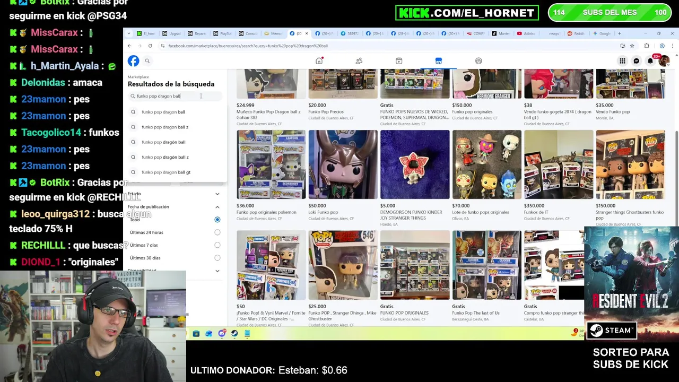
Task: Select 'Últimos 7 días' radio button
Action: pos(217,245)
